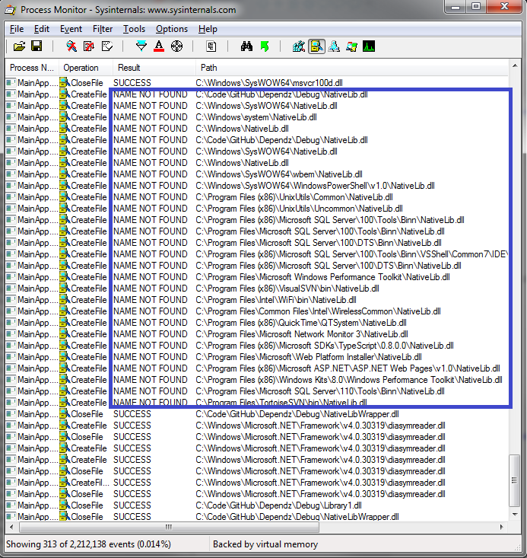Screen dimensions: 527x558
Task: Select the WindowsPowerShell\v1.0\NativeLib.dll row
Action: (x=256, y=186)
